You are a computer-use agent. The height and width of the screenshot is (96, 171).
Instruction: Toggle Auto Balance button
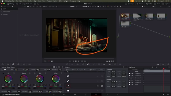coord(2,70)
